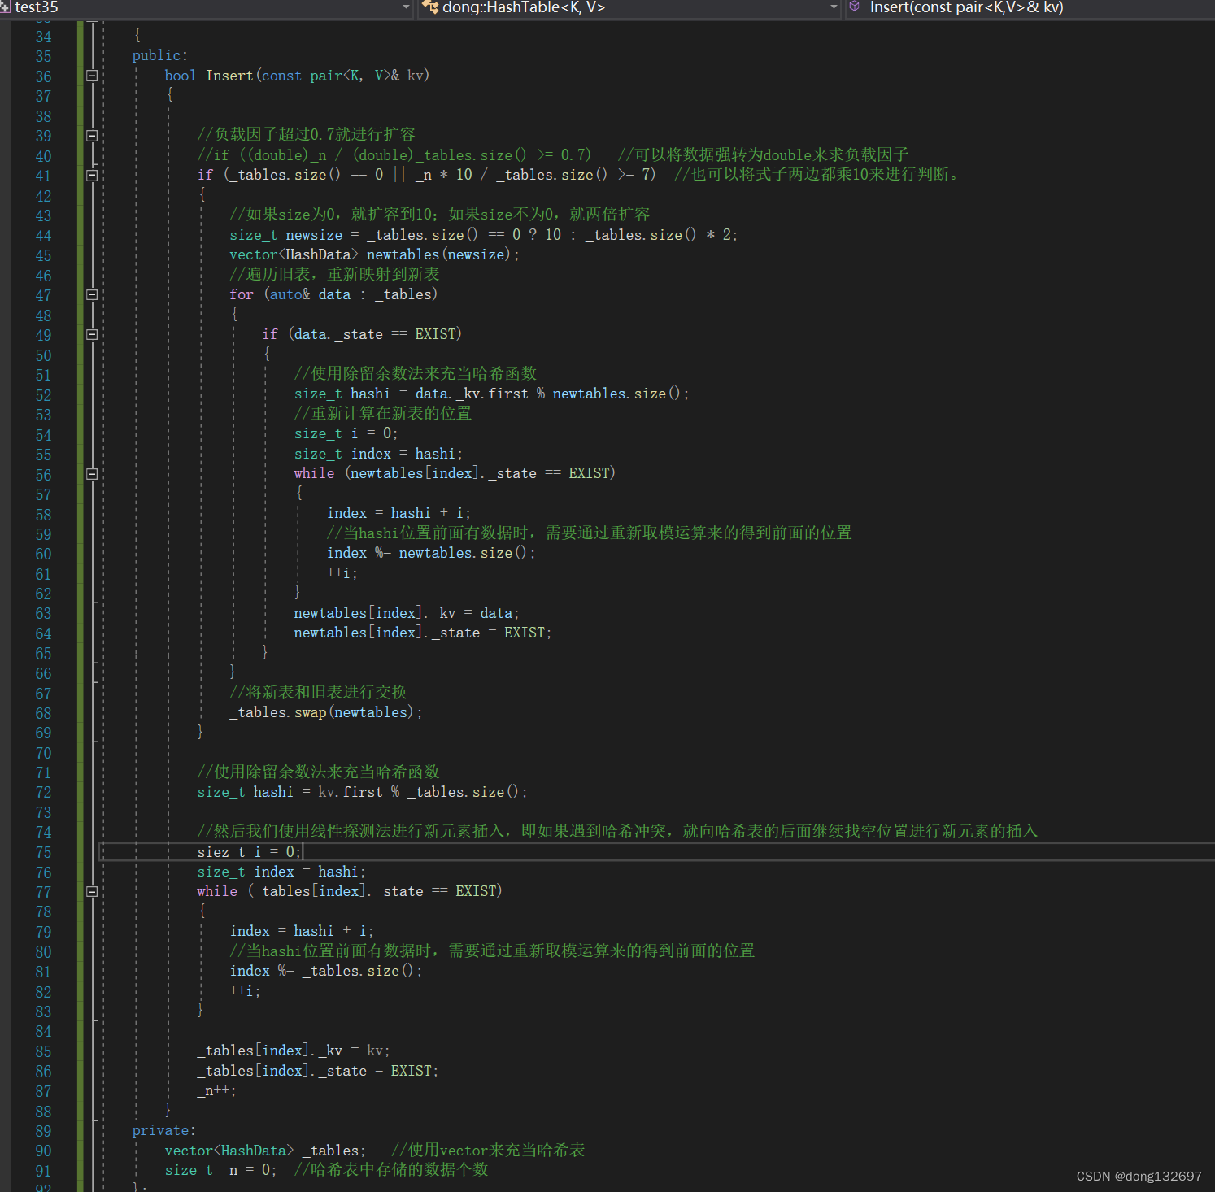Click the comment '//将新表和旧表进行交换'
Image resolution: width=1215 pixels, height=1192 pixels.
(x=318, y=692)
